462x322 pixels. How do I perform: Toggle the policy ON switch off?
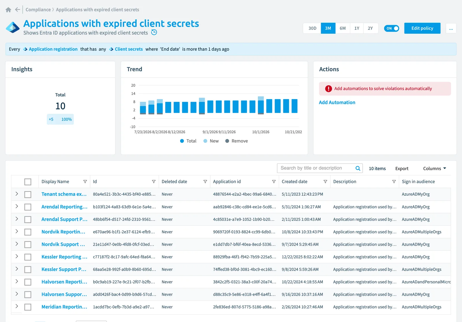click(x=392, y=28)
